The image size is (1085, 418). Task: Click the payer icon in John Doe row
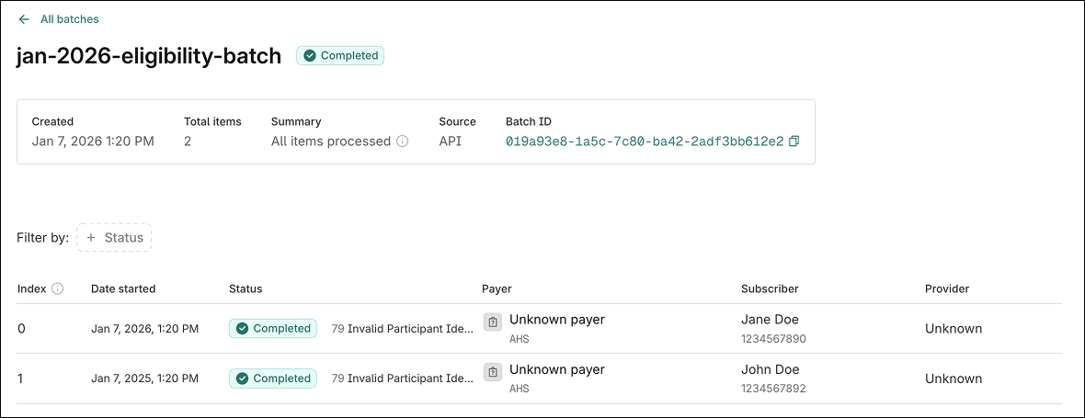(x=493, y=372)
